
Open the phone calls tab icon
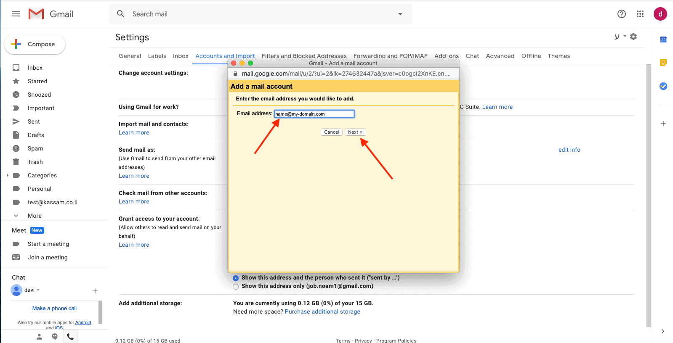point(70,336)
